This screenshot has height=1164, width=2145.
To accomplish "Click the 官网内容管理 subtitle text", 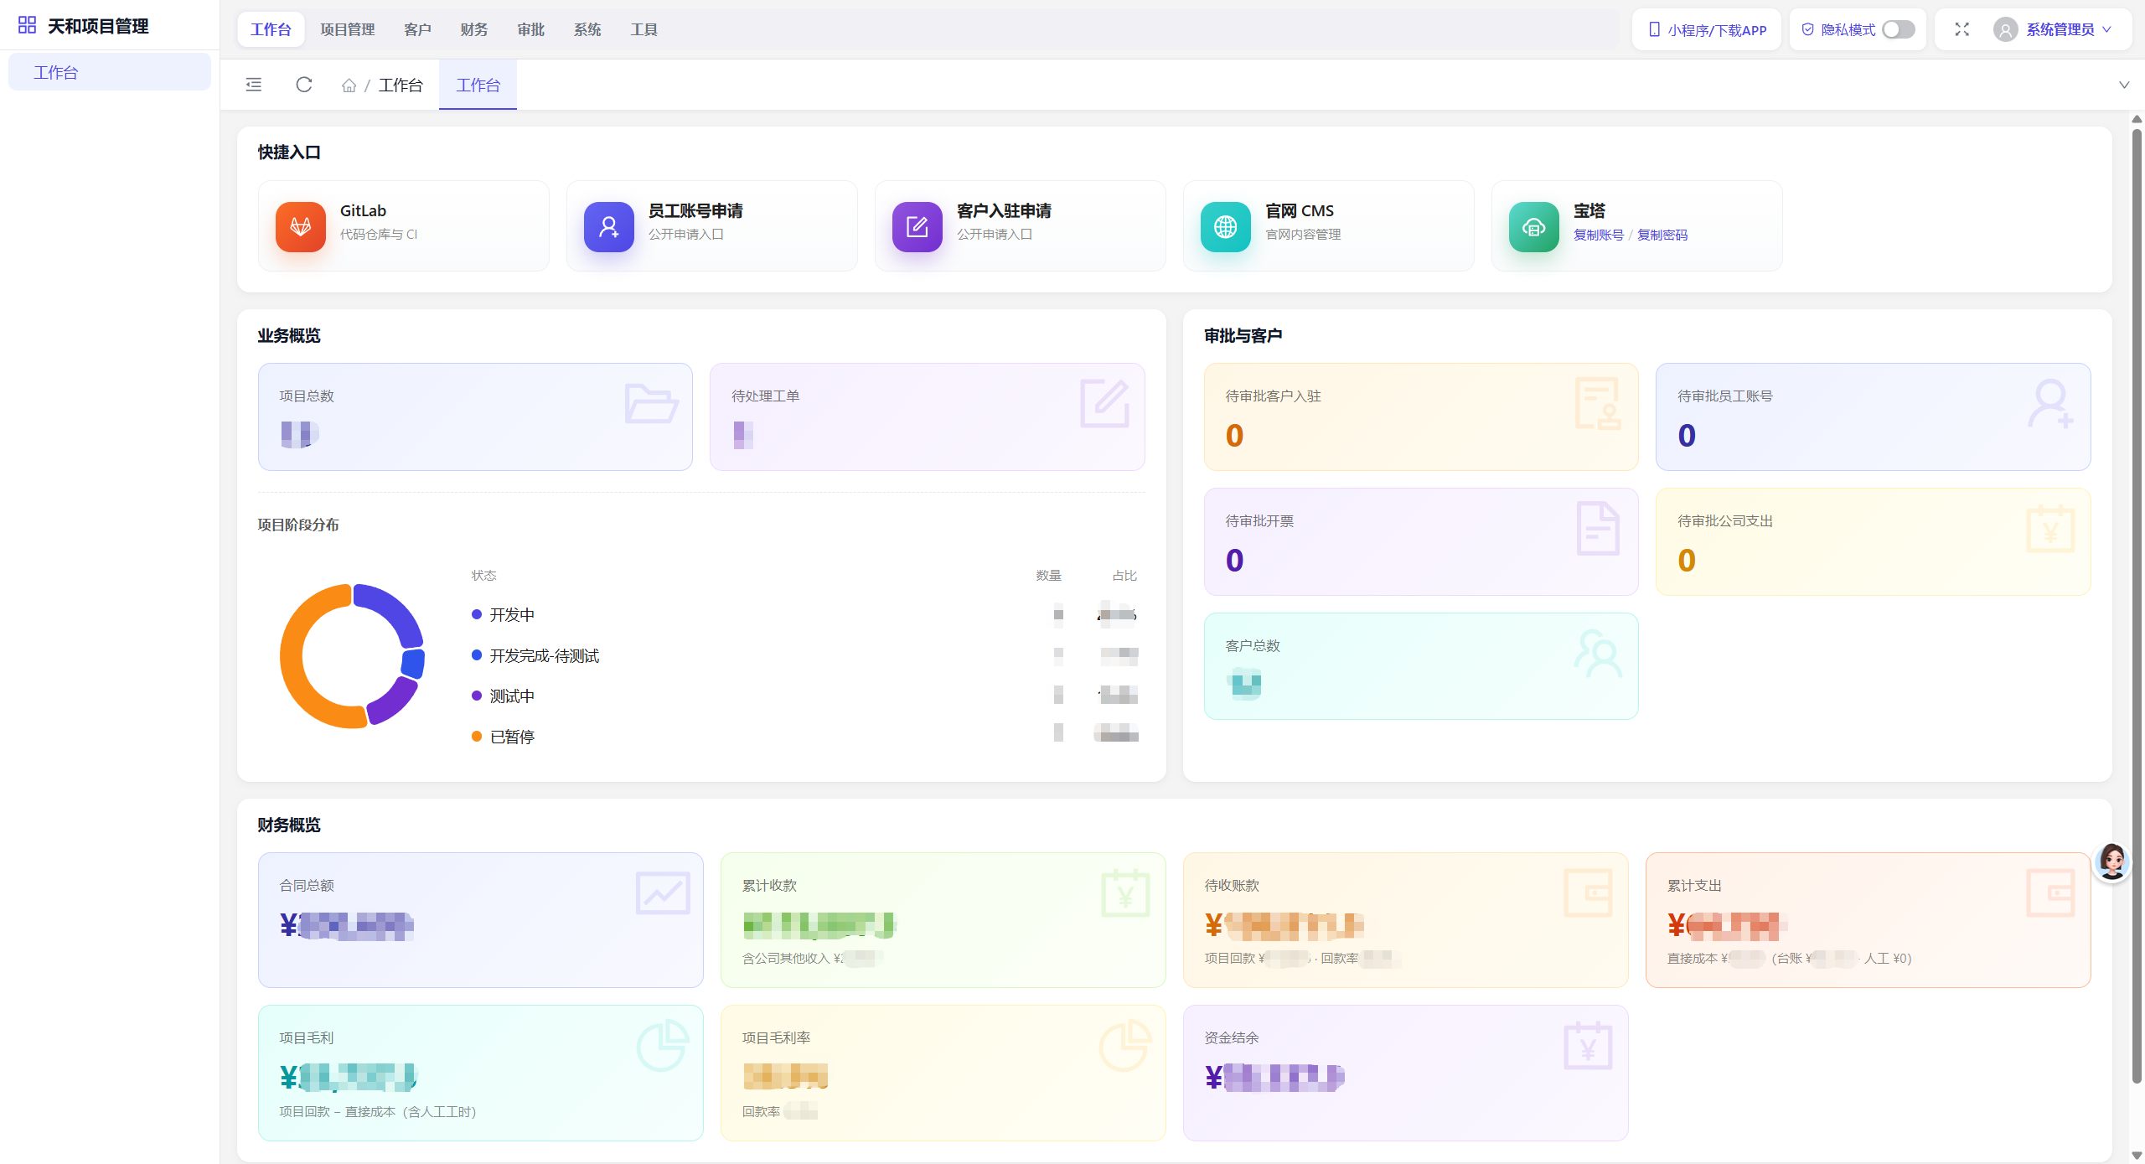I will (1303, 235).
